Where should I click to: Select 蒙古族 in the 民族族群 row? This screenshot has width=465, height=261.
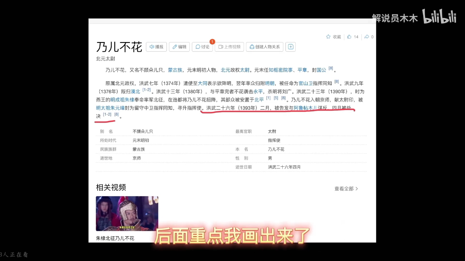click(x=139, y=149)
